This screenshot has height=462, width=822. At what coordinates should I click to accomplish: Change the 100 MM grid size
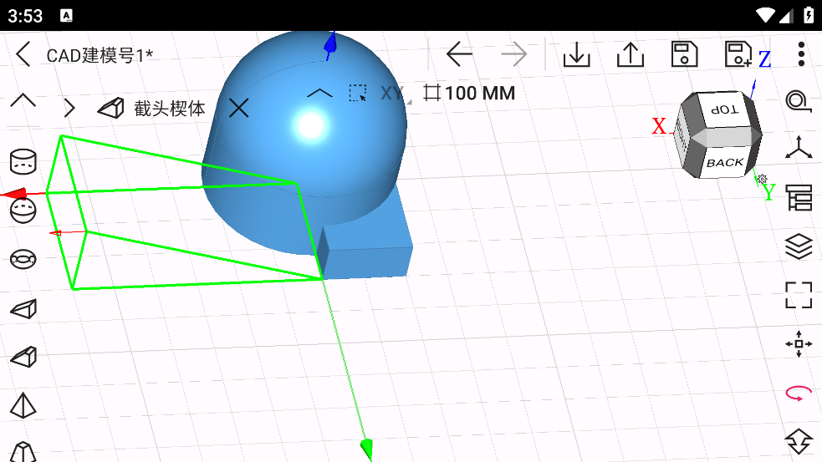(469, 94)
